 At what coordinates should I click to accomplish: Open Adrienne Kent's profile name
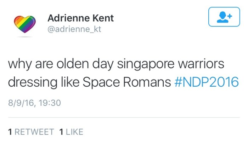coord(80,18)
